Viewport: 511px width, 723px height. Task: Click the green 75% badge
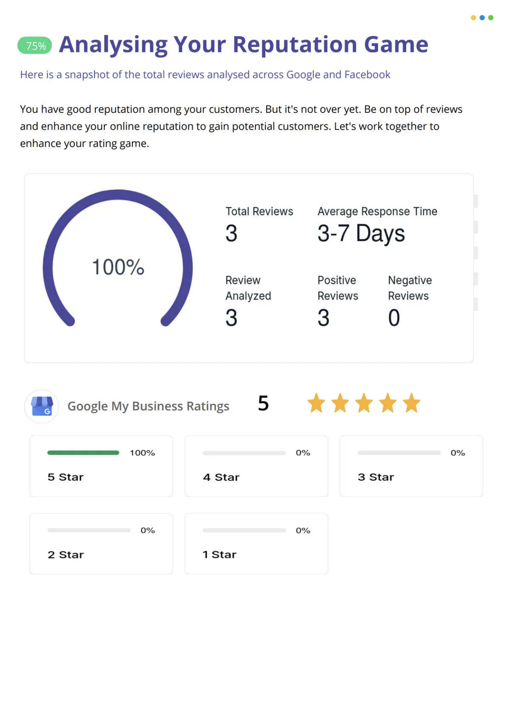click(x=35, y=46)
